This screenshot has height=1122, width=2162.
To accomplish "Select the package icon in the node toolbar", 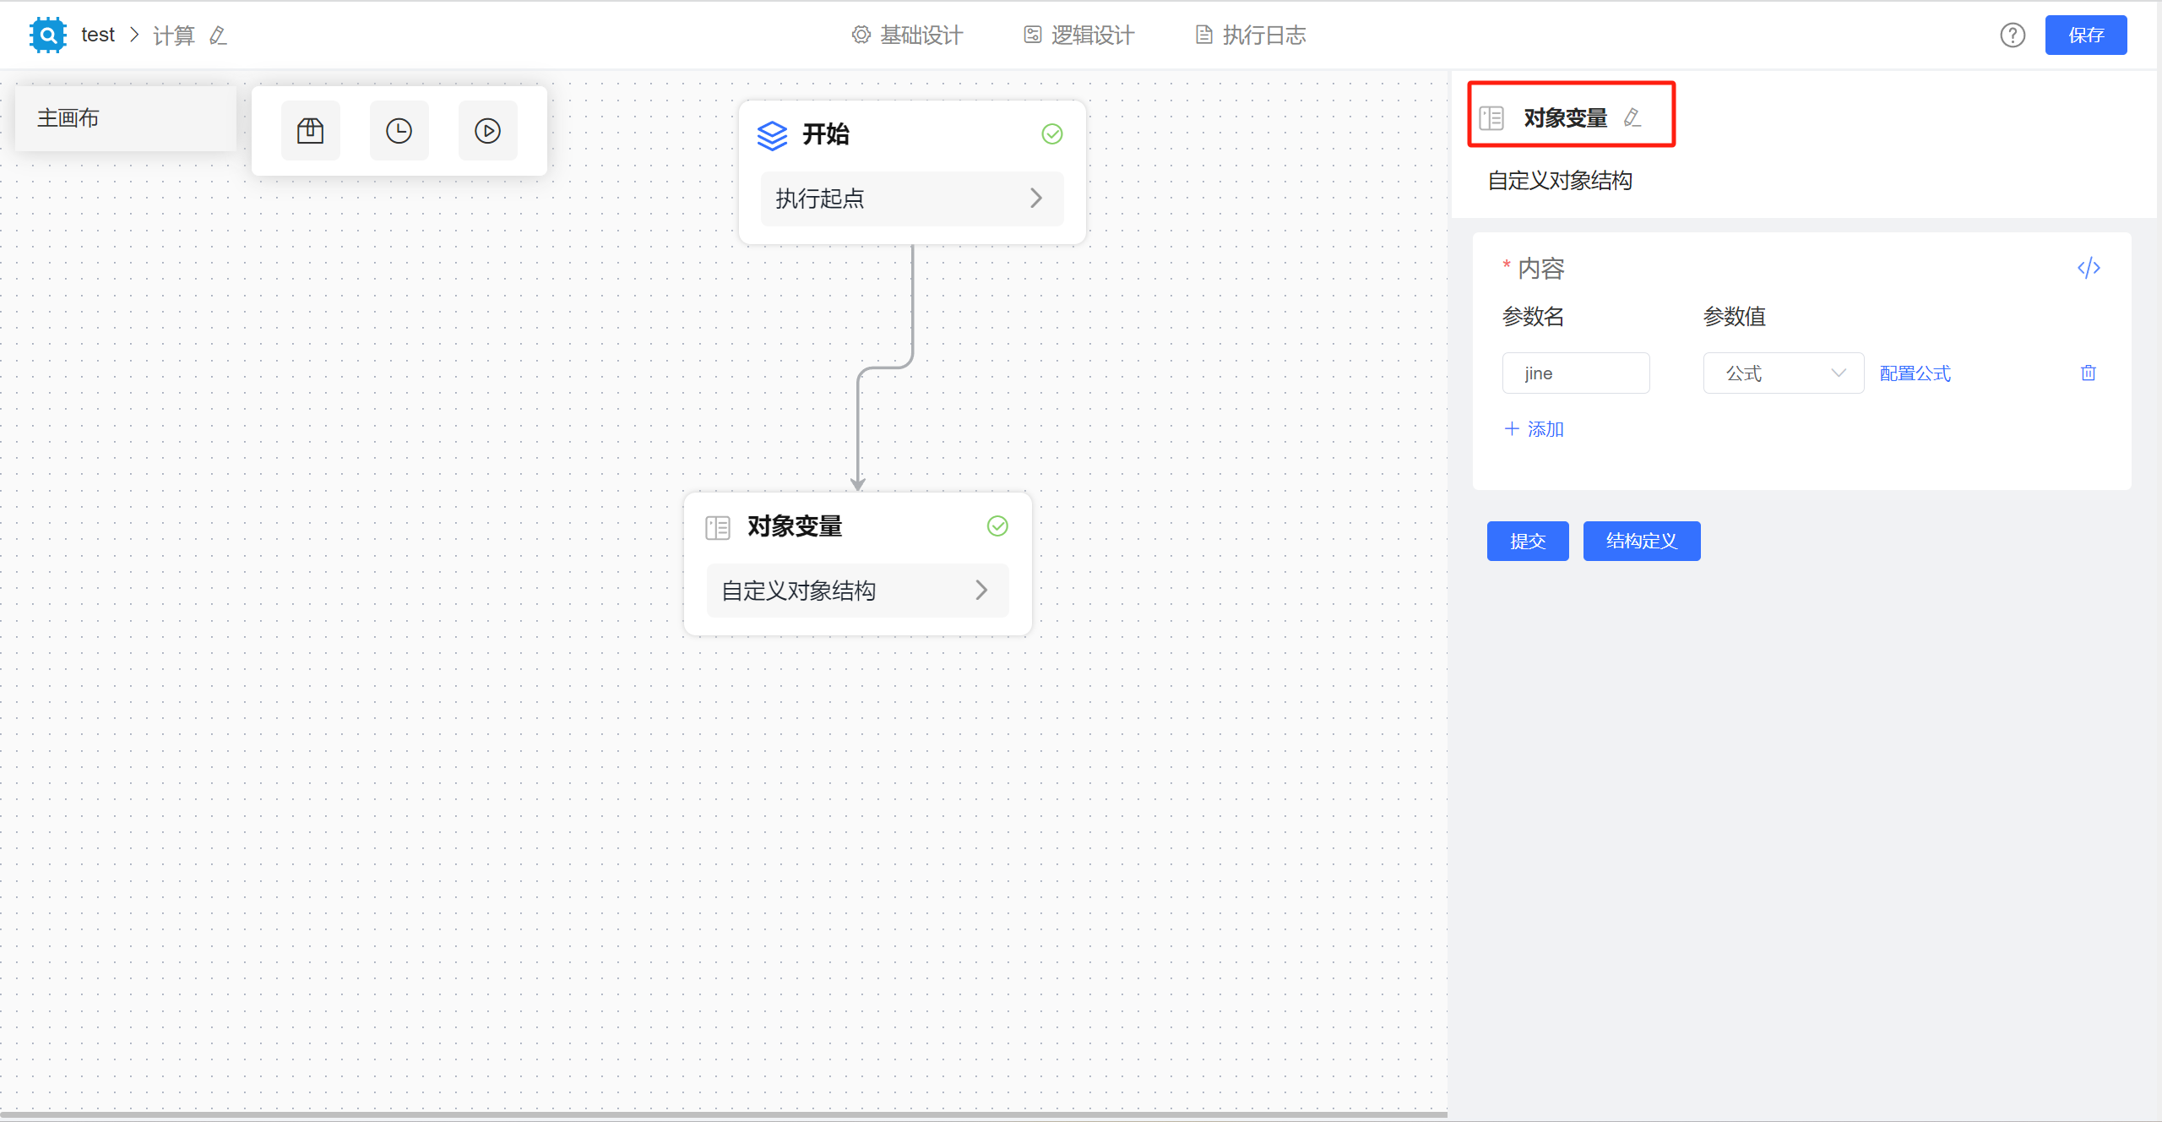I will coord(310,130).
